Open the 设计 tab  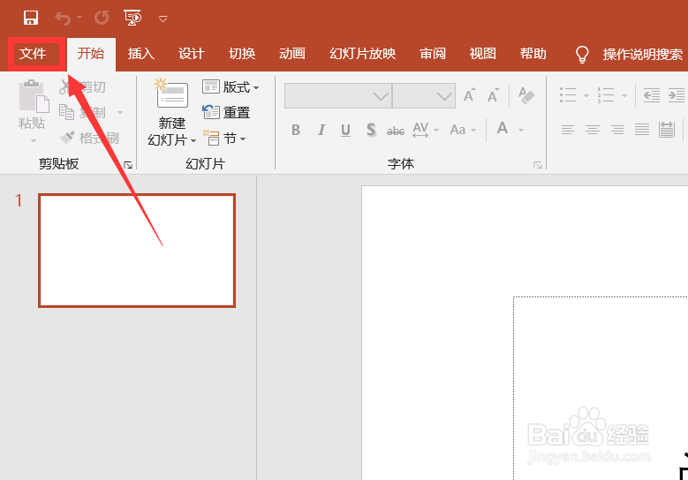pos(192,54)
